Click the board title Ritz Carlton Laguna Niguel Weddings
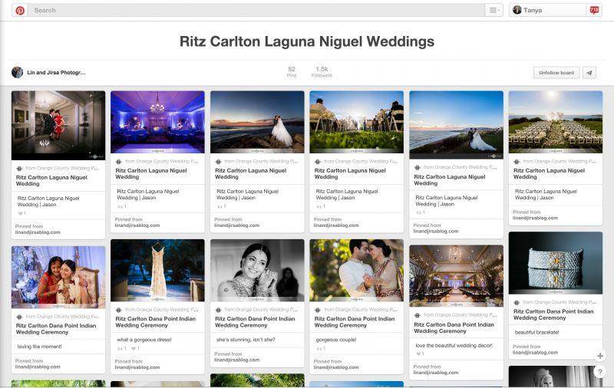 [307, 41]
